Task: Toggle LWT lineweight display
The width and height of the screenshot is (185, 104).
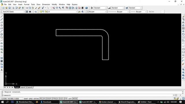Action: click(x=70, y=99)
